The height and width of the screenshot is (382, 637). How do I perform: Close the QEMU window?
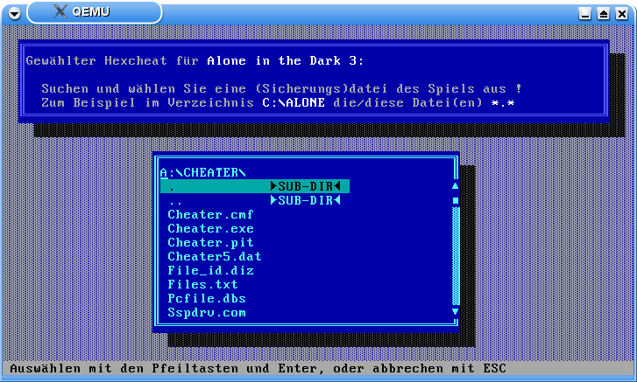tap(622, 14)
